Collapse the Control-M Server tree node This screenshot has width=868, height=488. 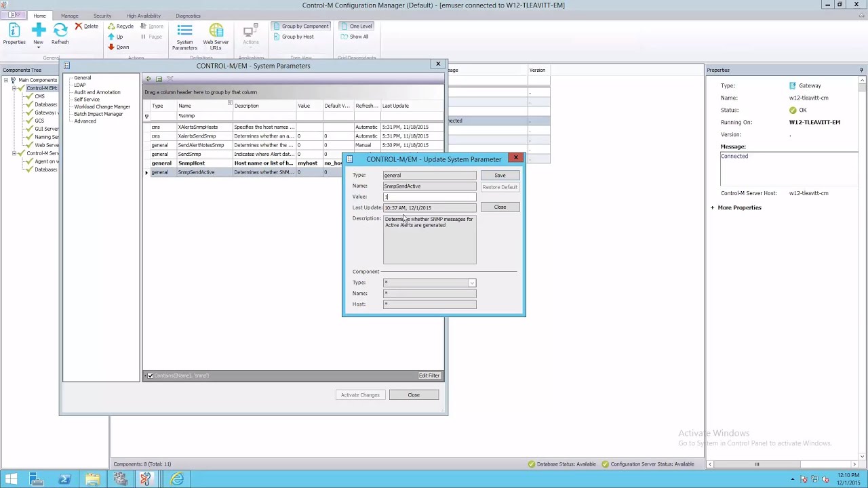14,153
